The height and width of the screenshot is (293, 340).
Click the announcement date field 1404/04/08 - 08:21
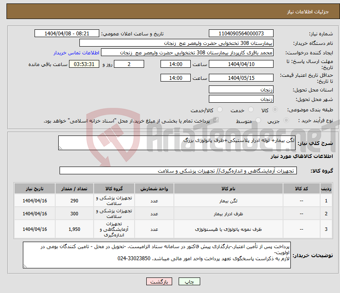coord(67,33)
